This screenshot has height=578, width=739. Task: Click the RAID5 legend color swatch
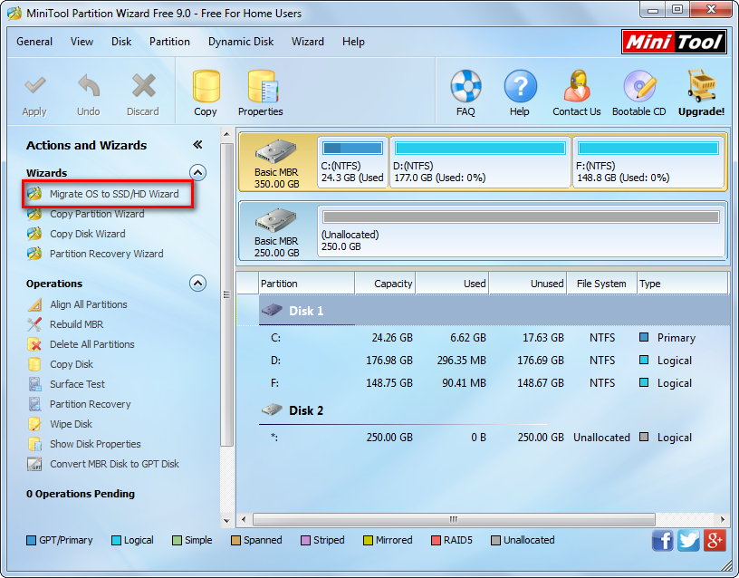[436, 540]
